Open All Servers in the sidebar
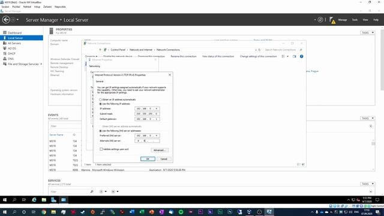This screenshot has height=216, width=384. 14,43
